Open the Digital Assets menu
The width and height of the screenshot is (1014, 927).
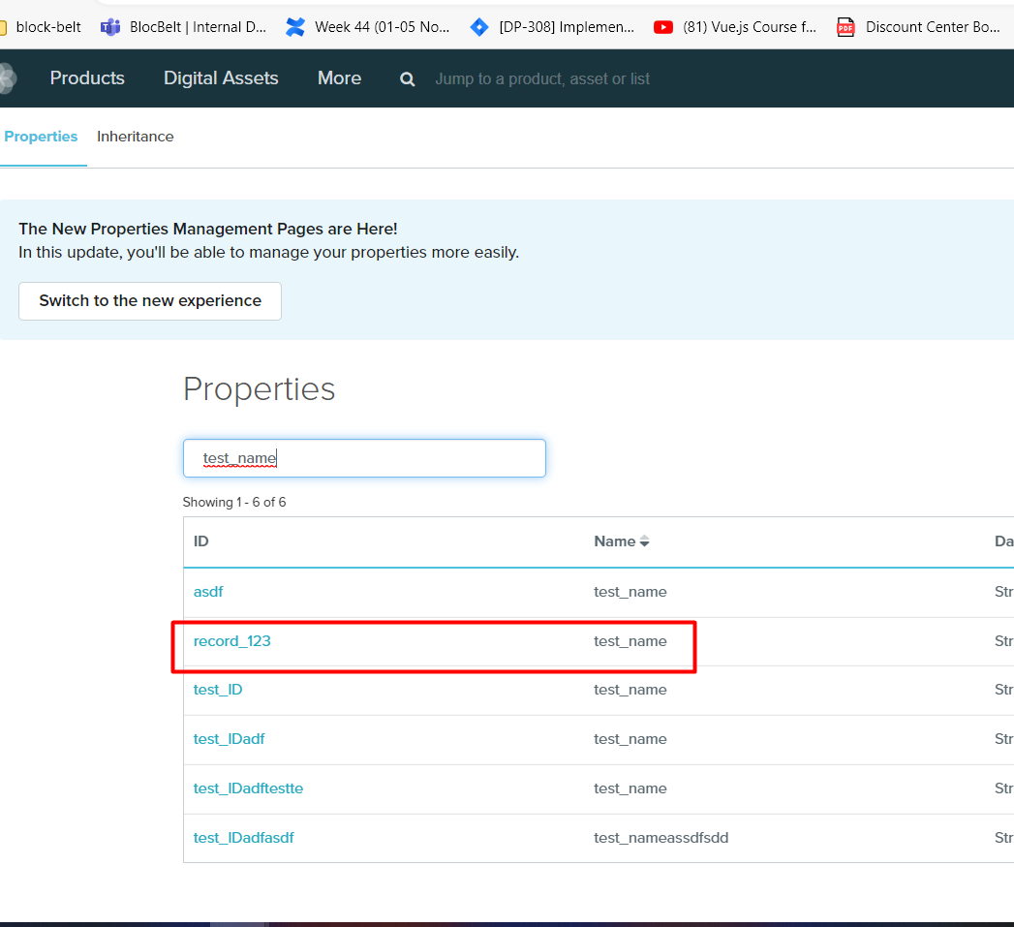[x=221, y=78]
